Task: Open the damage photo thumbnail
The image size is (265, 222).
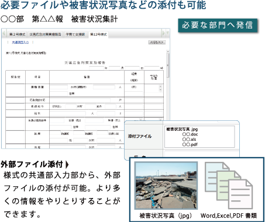Action: tap(166, 186)
